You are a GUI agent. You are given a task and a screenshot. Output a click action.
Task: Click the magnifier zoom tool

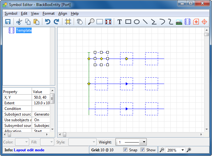pos(91,22)
